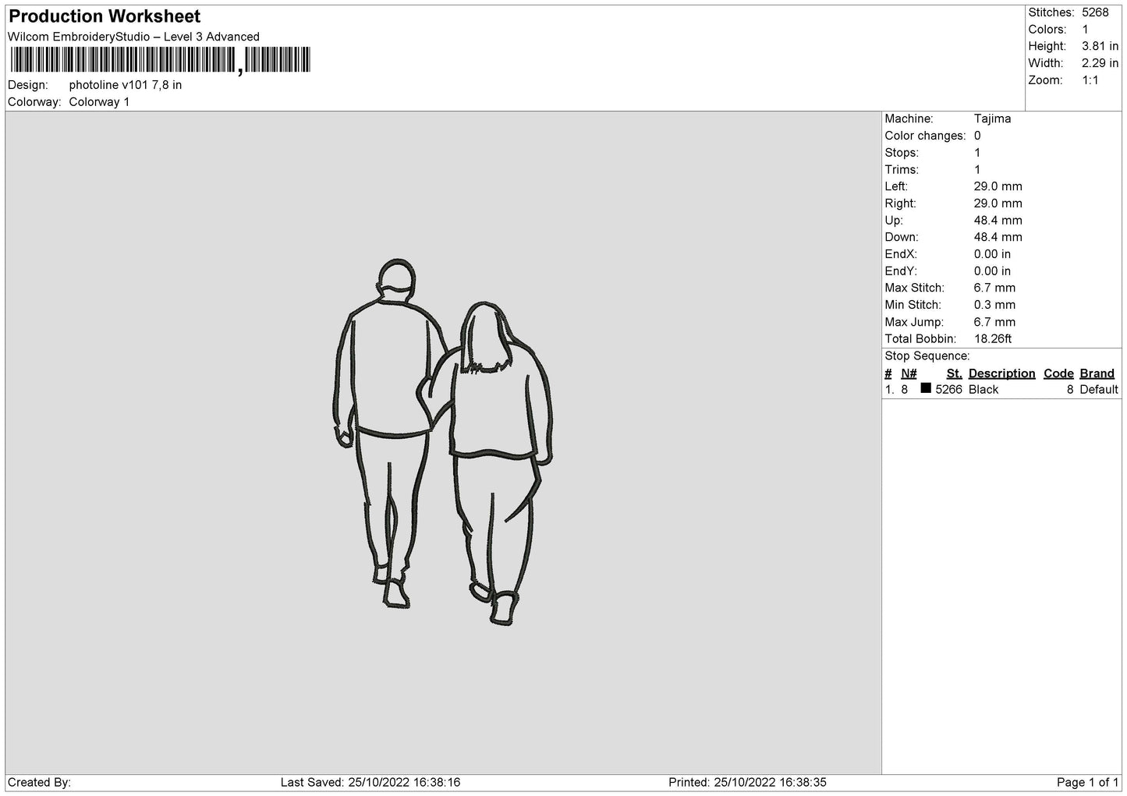Select the machine name Tajima
Screen dimensions: 1127x796
point(992,119)
